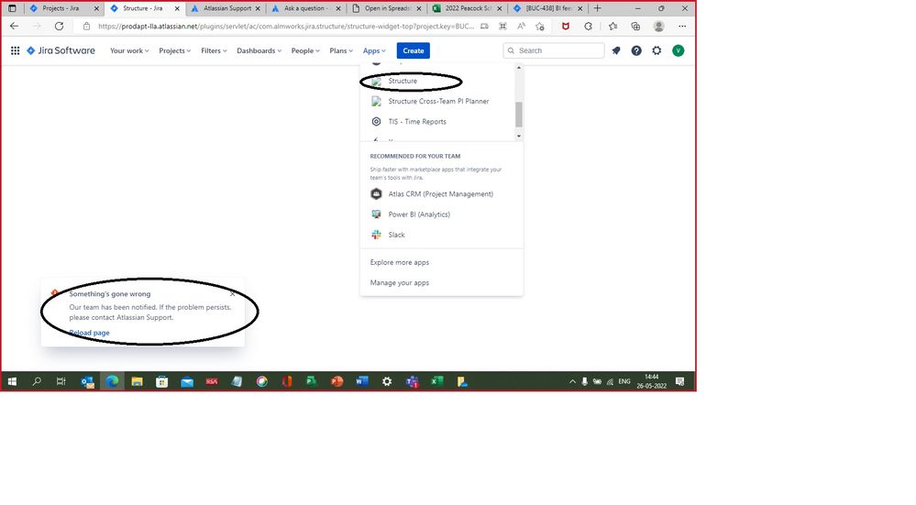
Task: Open Microsoft Teams from the taskbar
Action: tap(412, 382)
